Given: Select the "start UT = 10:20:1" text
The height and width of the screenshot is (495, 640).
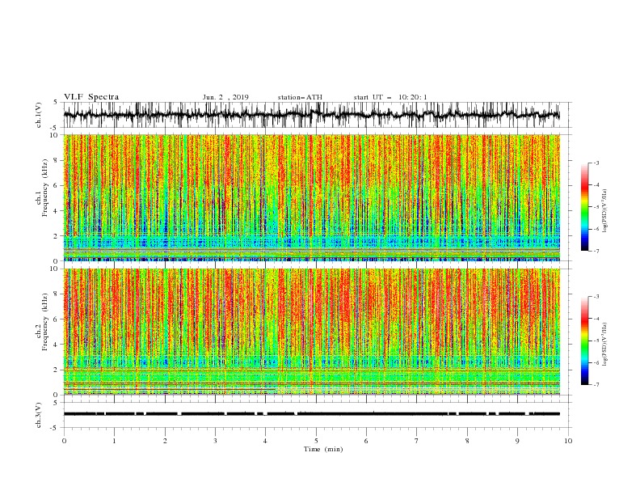Looking at the screenshot, I should pos(390,97).
